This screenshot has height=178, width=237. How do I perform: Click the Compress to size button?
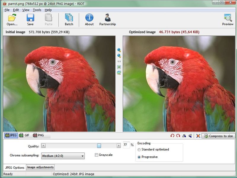[x=218, y=136]
